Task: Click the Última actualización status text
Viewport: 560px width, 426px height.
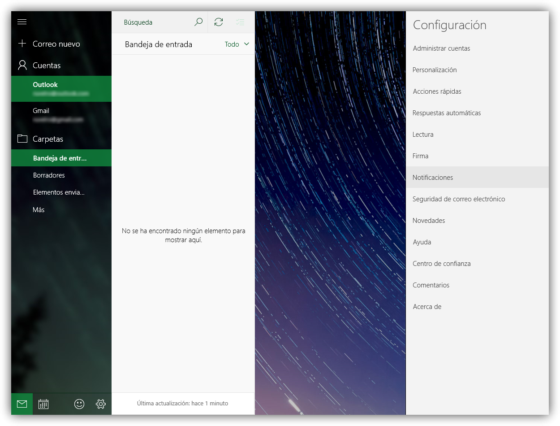Action: (183, 404)
